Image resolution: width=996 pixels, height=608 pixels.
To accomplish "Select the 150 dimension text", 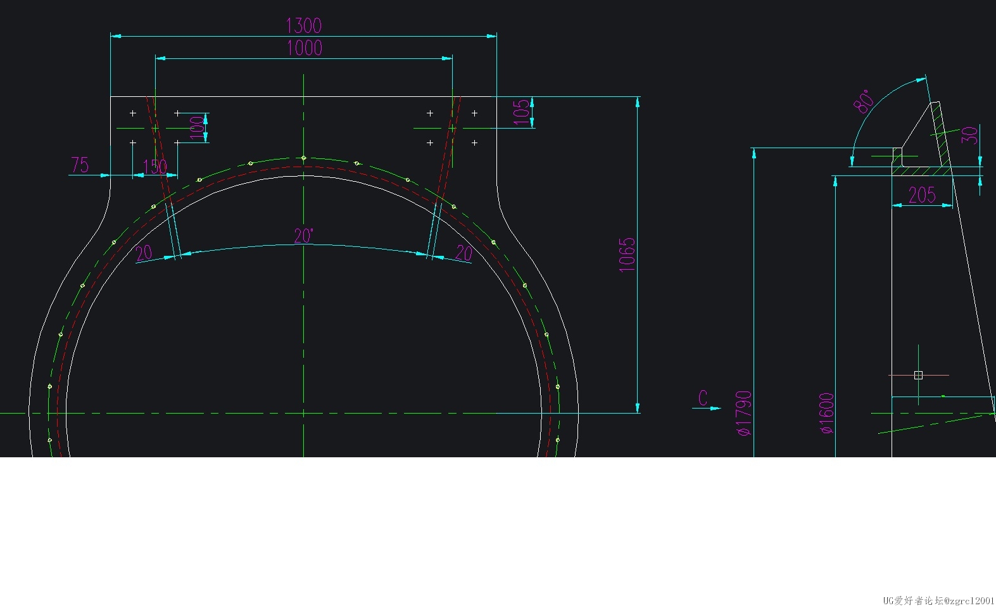I will click(155, 167).
